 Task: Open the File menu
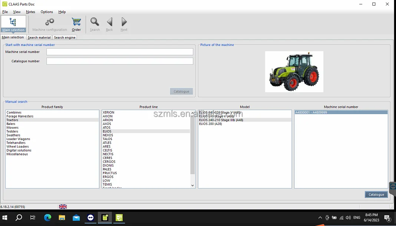(5, 12)
